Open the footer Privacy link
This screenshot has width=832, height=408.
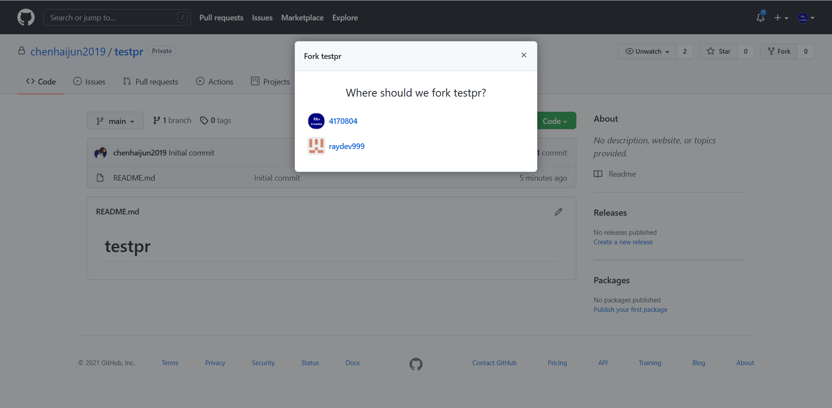[x=215, y=363]
